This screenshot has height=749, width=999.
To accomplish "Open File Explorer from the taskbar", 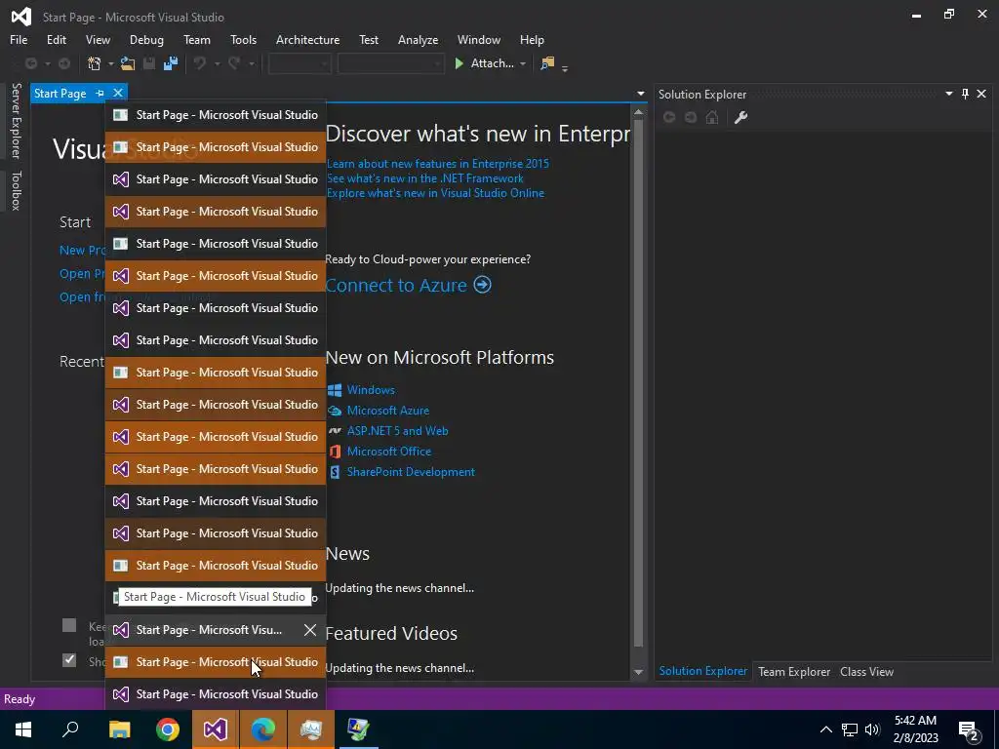I will 119,729.
